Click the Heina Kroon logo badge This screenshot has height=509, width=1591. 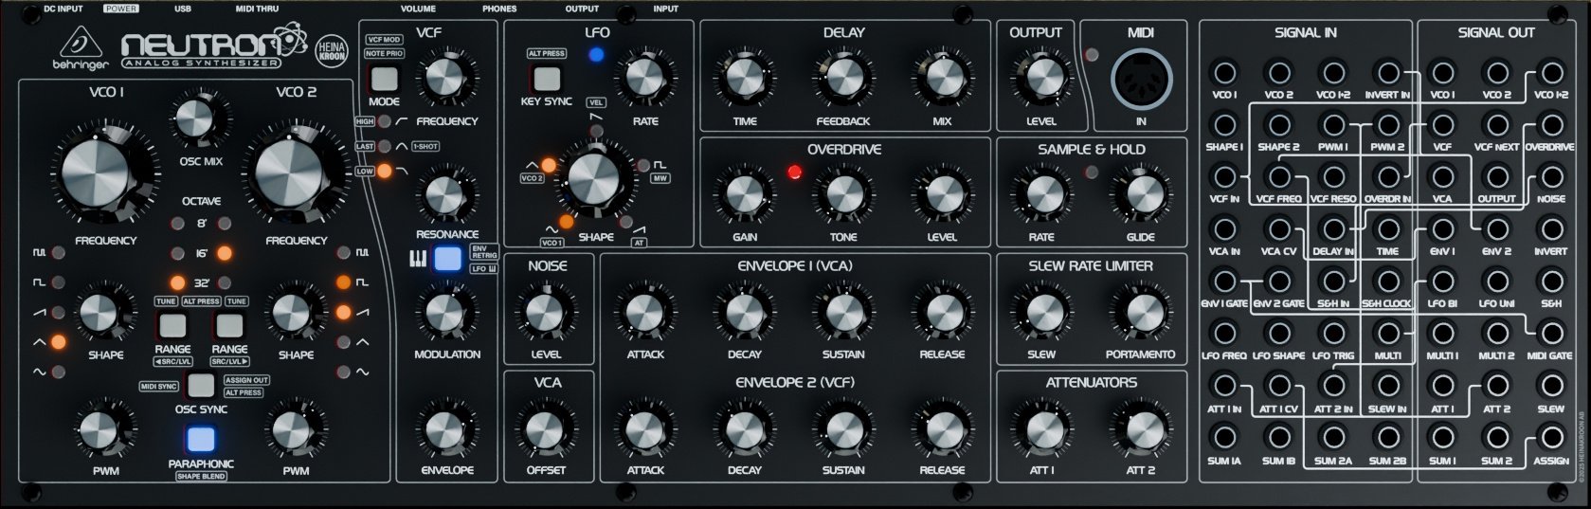tap(332, 49)
